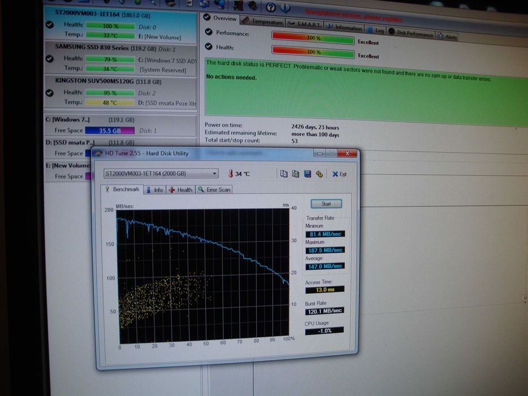Open the Log tab
The width and height of the screenshot is (528, 396).
[376, 31]
